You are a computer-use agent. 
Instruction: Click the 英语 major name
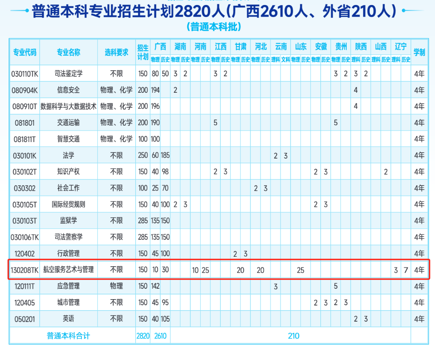click(x=69, y=319)
